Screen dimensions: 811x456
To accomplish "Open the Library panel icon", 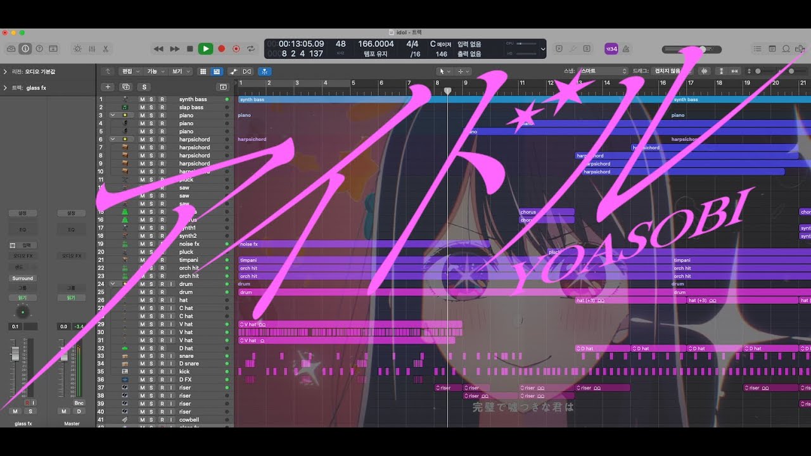I will point(11,49).
